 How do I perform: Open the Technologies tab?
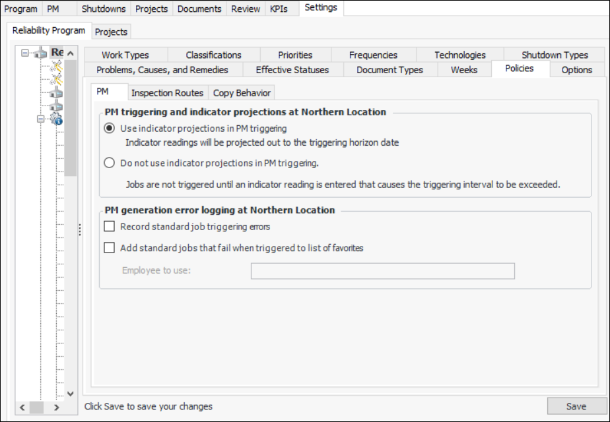click(x=460, y=55)
